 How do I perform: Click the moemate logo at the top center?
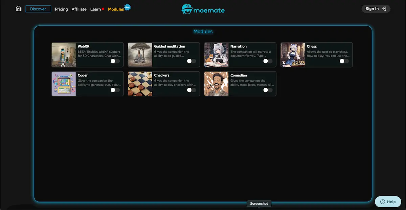point(203,9)
